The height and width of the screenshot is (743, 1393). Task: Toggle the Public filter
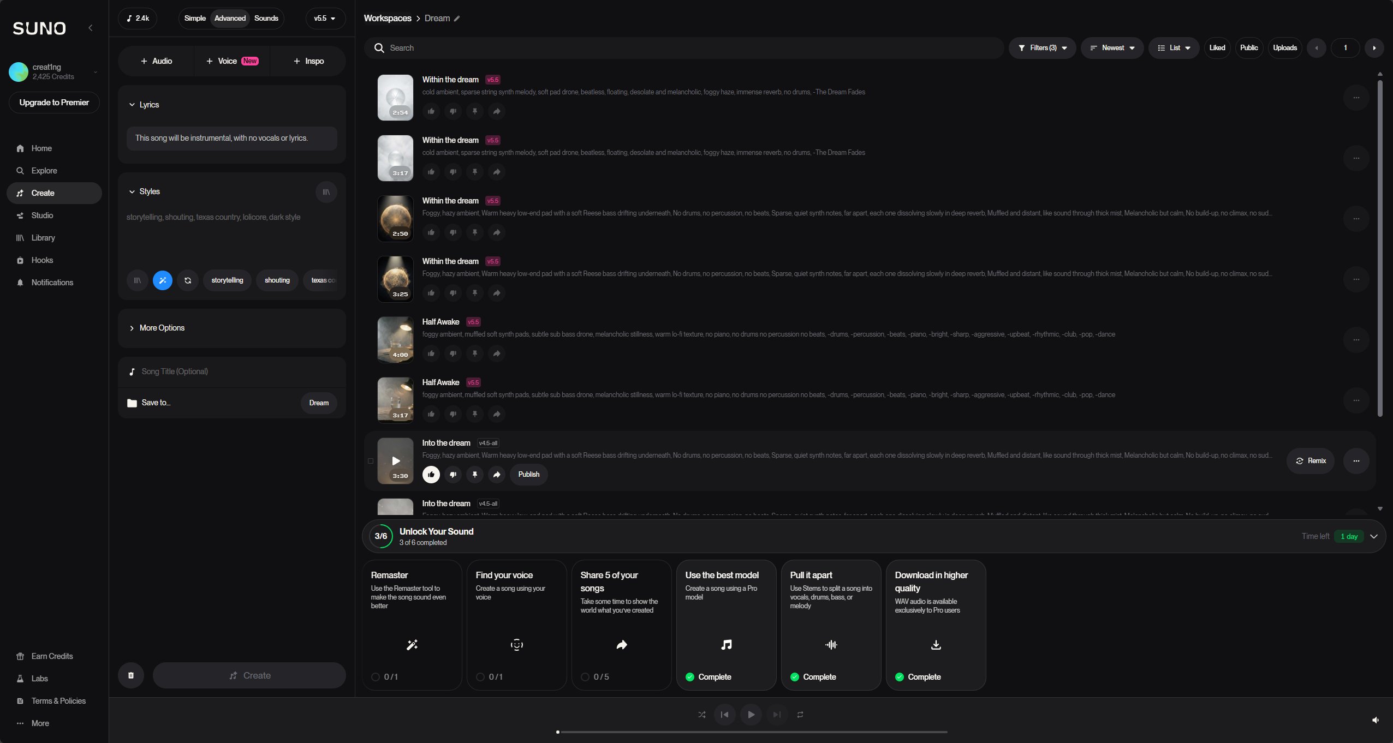click(1249, 48)
